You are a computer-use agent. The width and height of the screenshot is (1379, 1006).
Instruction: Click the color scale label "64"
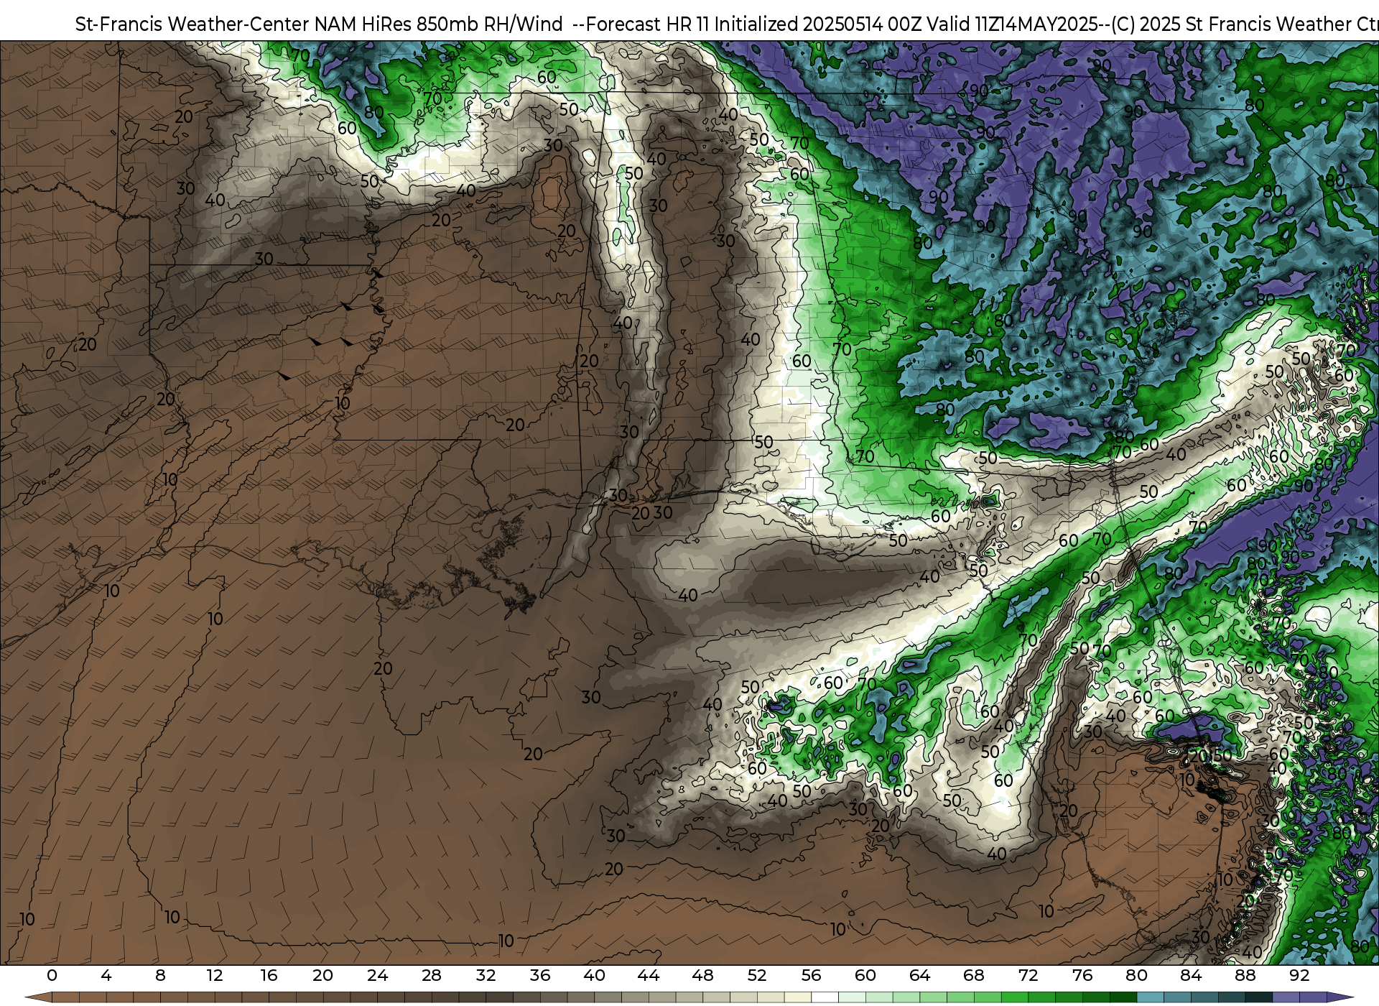point(919,975)
